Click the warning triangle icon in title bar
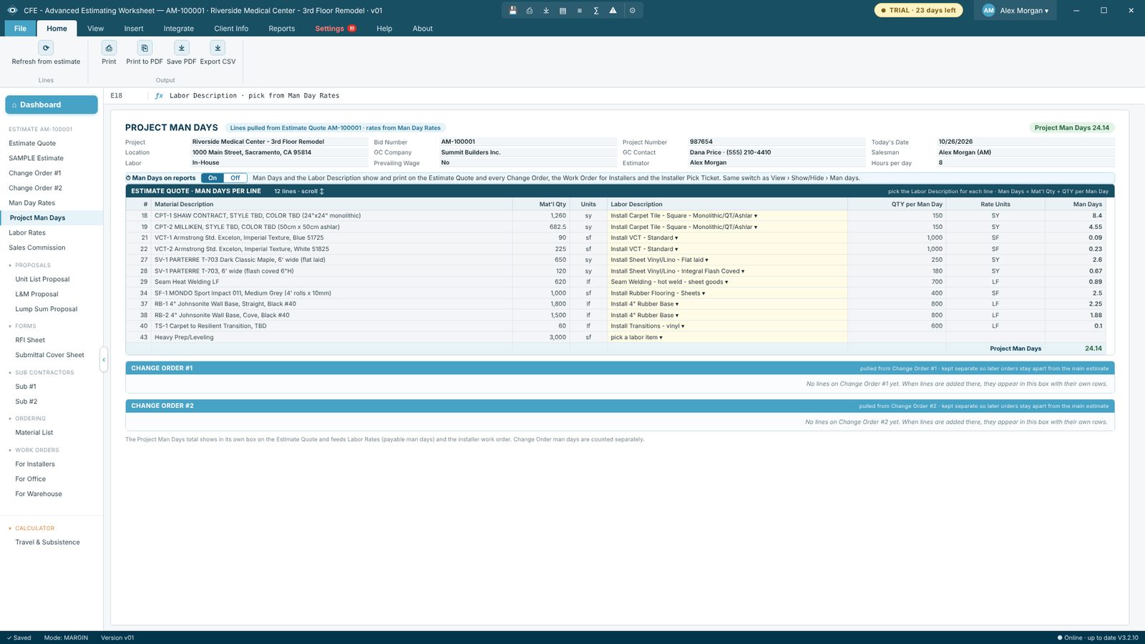 click(613, 11)
